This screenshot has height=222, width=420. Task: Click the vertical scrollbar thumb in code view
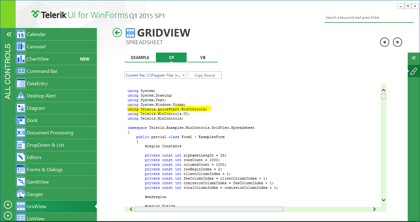pos(383,96)
